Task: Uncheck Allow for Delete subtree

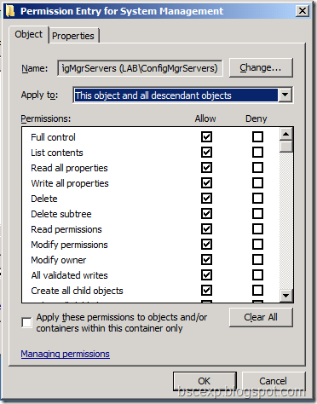Action: click(206, 214)
